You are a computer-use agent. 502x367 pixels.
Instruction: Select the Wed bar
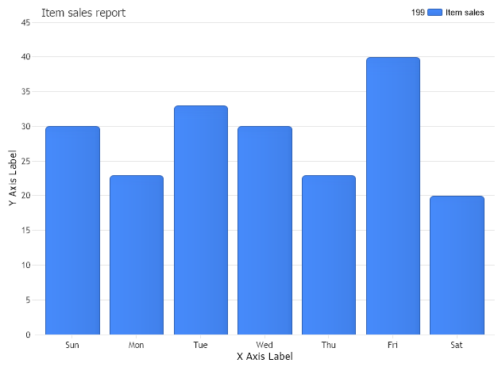point(265,230)
